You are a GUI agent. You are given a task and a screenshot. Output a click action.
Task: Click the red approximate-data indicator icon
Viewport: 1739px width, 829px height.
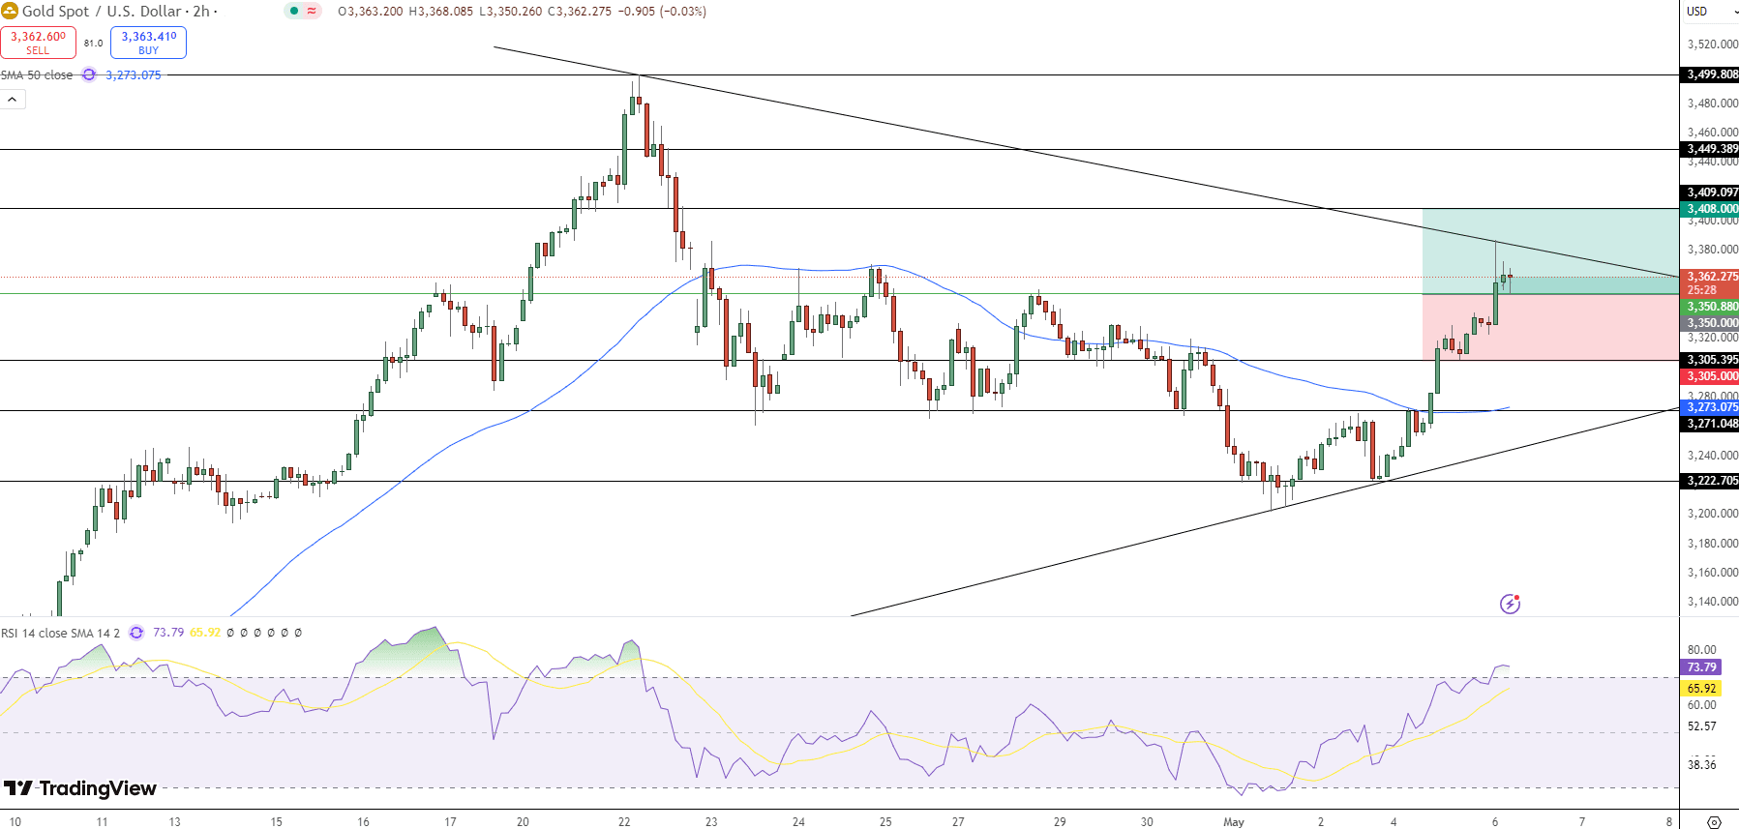click(312, 12)
